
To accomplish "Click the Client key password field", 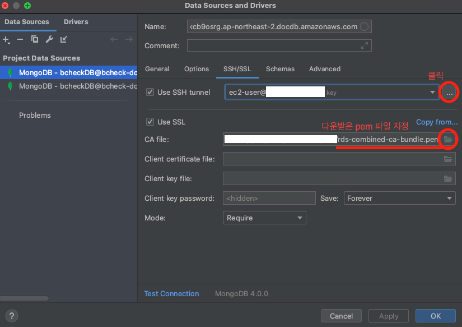I will coord(269,199).
